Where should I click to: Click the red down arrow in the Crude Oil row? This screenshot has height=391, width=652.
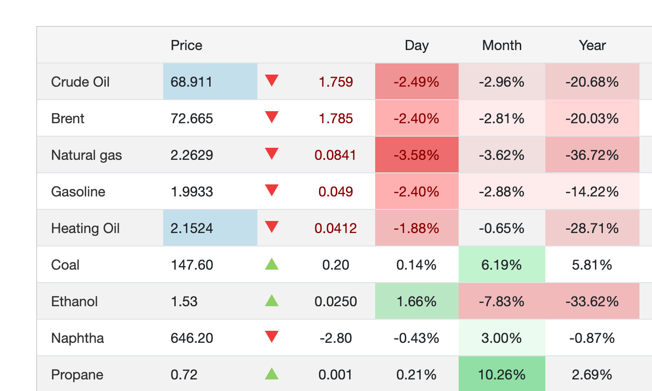pyautogui.click(x=272, y=81)
